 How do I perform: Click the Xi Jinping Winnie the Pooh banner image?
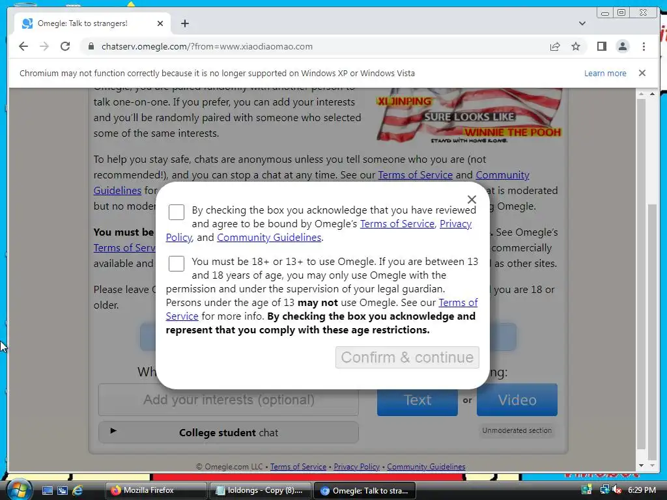(469, 116)
